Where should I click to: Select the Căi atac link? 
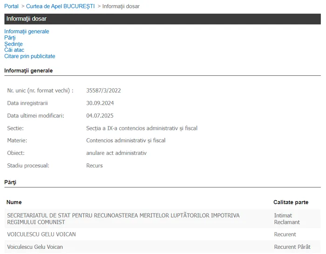click(14, 50)
